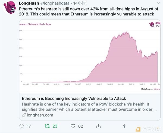163x133 pixels.
Task: View the 17 replies count
Action: coord(29,126)
